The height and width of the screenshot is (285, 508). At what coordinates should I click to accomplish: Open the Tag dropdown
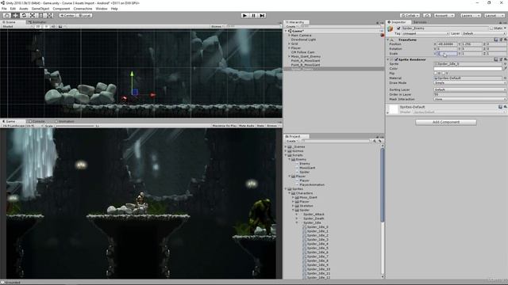pyautogui.click(x=425, y=33)
